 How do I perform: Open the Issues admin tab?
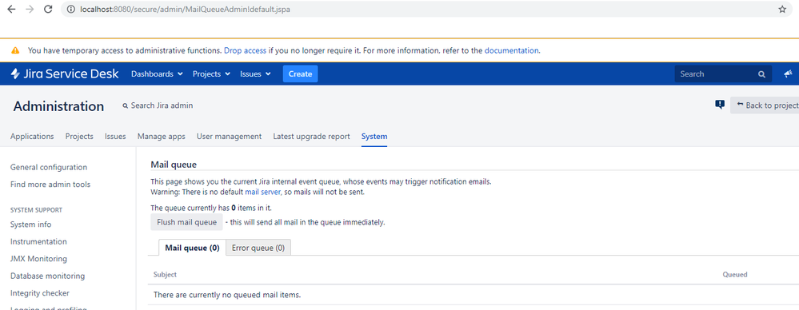click(115, 137)
